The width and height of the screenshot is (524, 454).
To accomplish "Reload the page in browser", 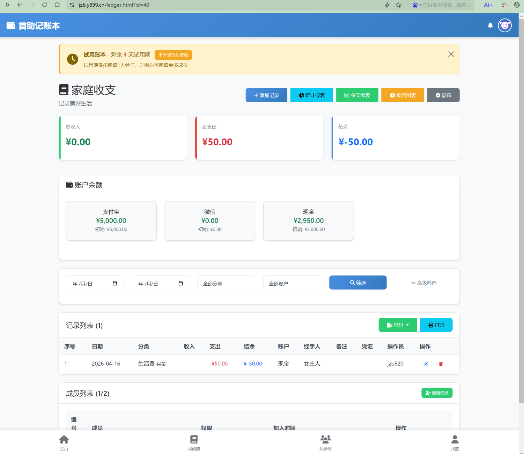I will click(x=45, y=5).
